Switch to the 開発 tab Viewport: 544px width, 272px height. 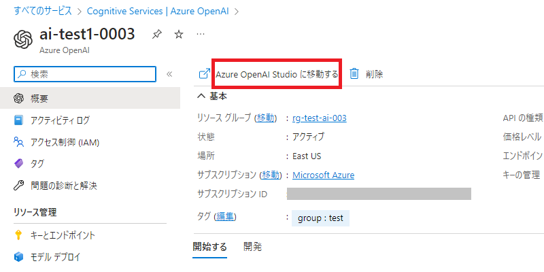(252, 247)
